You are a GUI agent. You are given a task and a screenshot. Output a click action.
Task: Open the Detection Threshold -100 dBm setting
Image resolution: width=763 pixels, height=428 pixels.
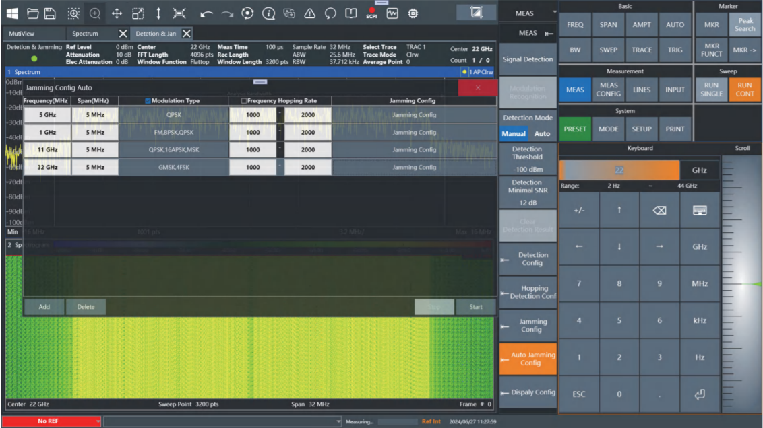pyautogui.click(x=528, y=159)
